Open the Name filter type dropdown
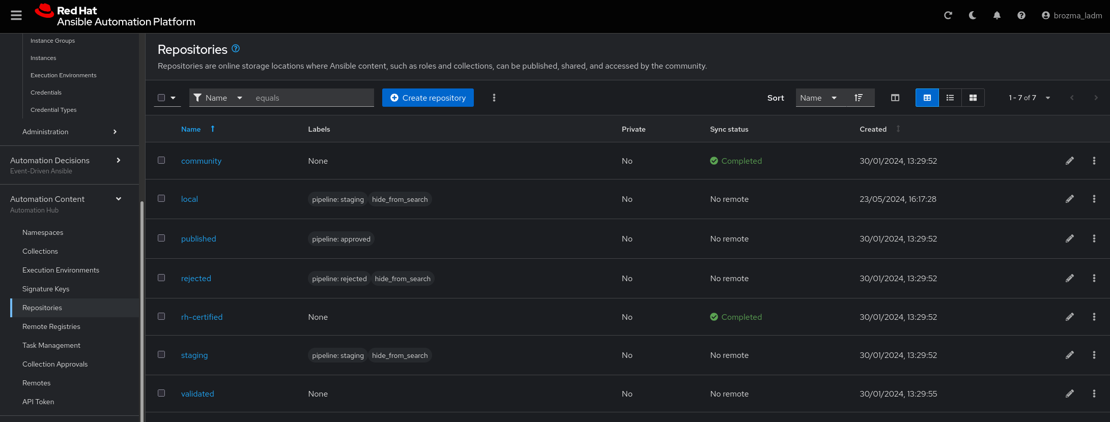The height and width of the screenshot is (422, 1110). coord(218,98)
